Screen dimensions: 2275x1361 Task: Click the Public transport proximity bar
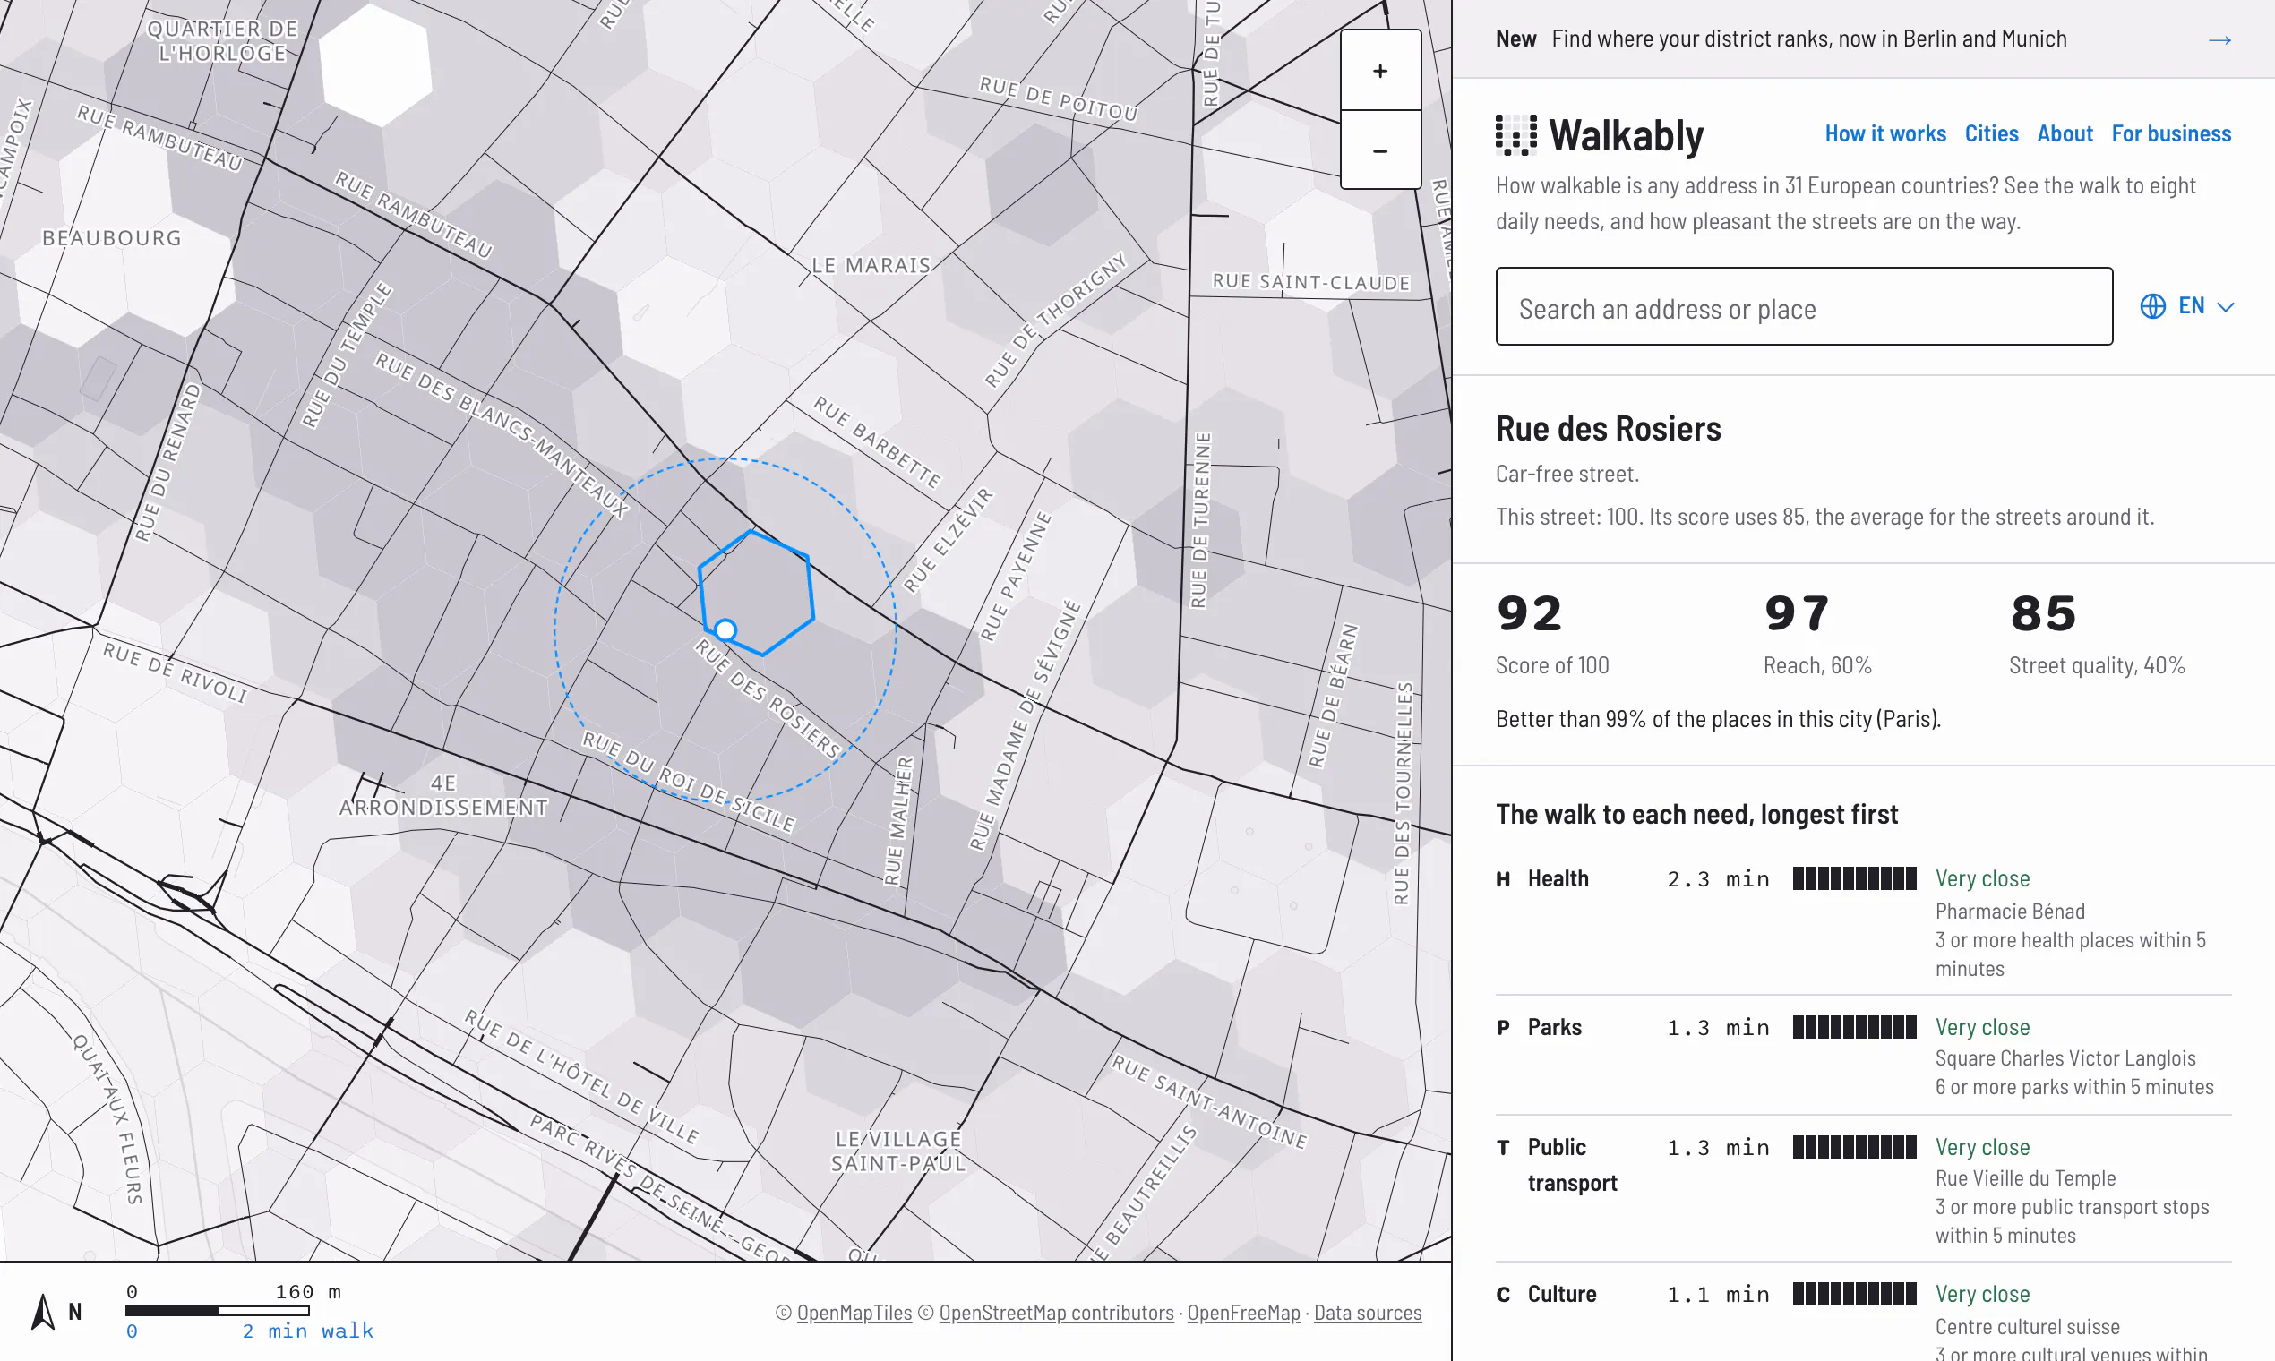pos(1854,1147)
